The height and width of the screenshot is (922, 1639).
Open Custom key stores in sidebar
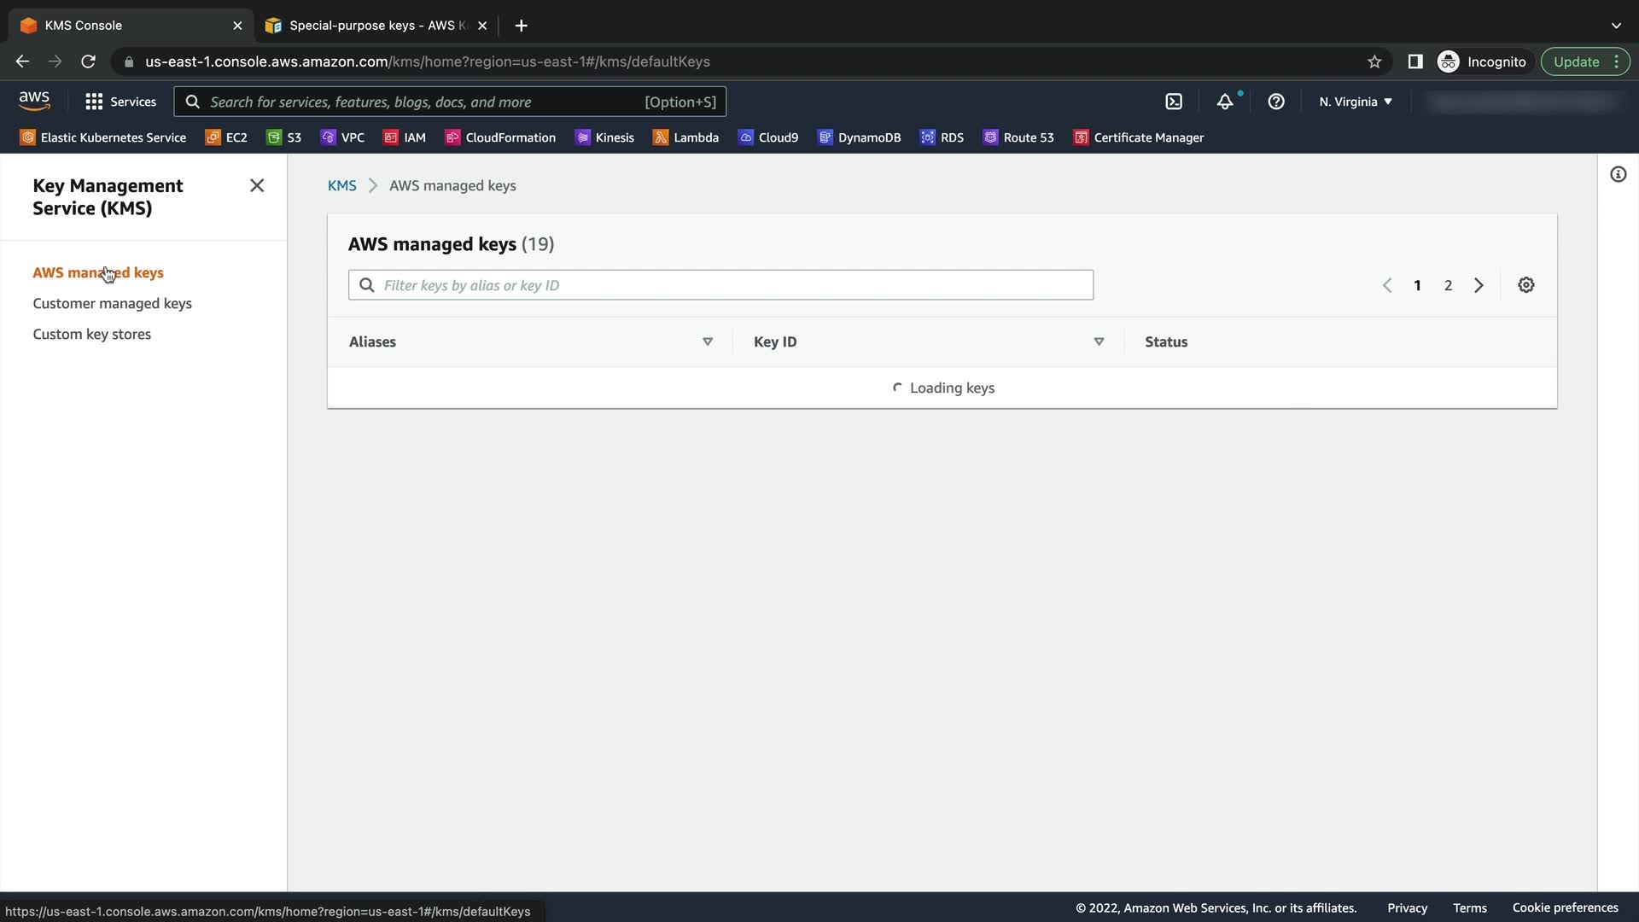click(91, 334)
